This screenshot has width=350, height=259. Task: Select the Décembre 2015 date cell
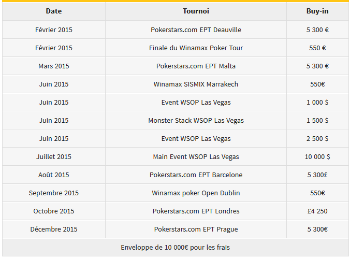click(x=54, y=229)
